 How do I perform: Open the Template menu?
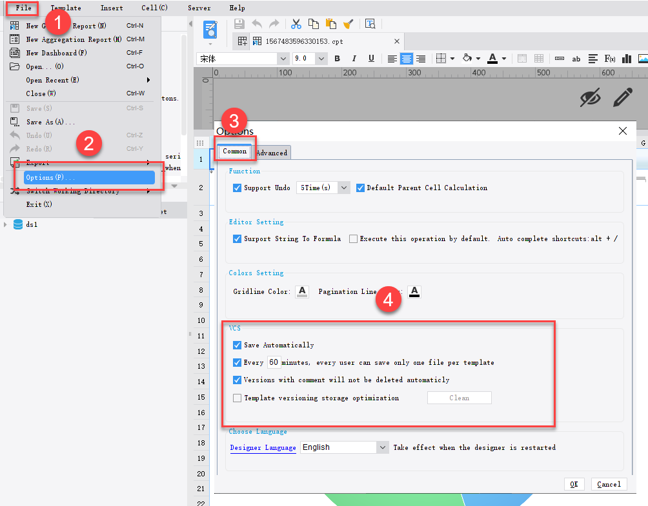point(66,8)
